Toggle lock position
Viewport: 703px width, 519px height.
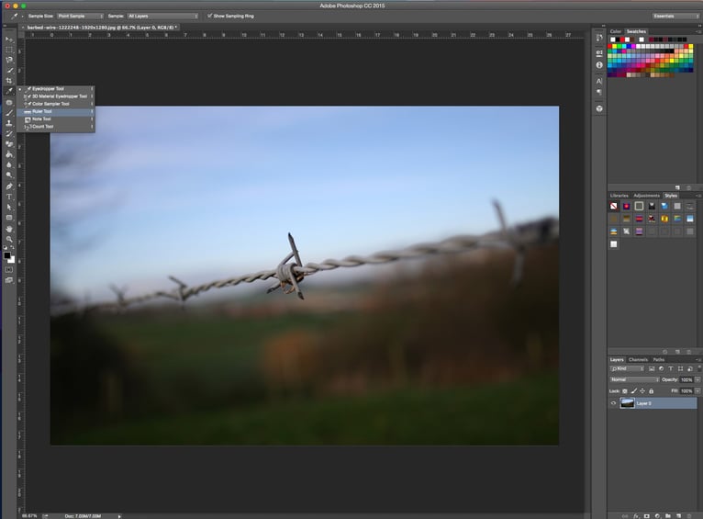coord(642,391)
